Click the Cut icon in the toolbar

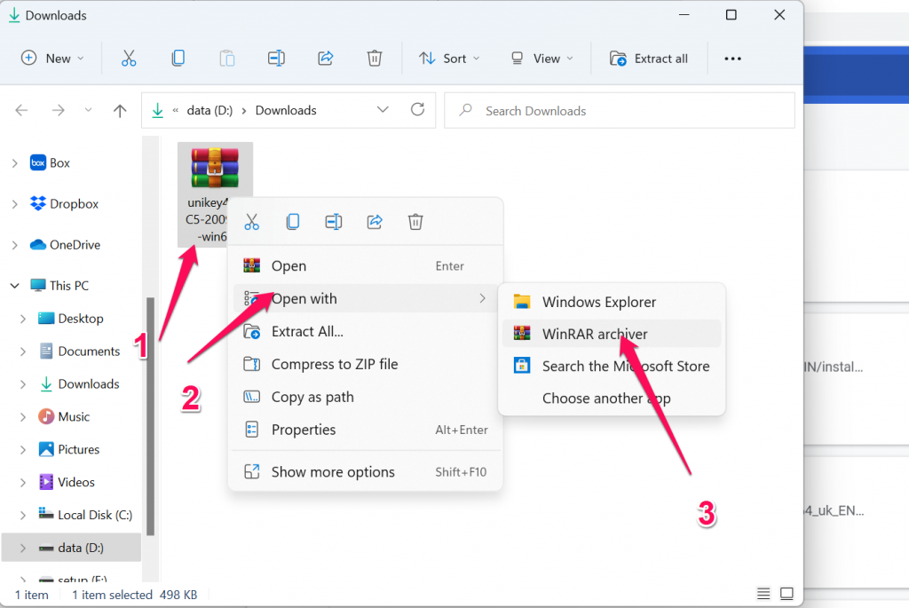pos(129,59)
